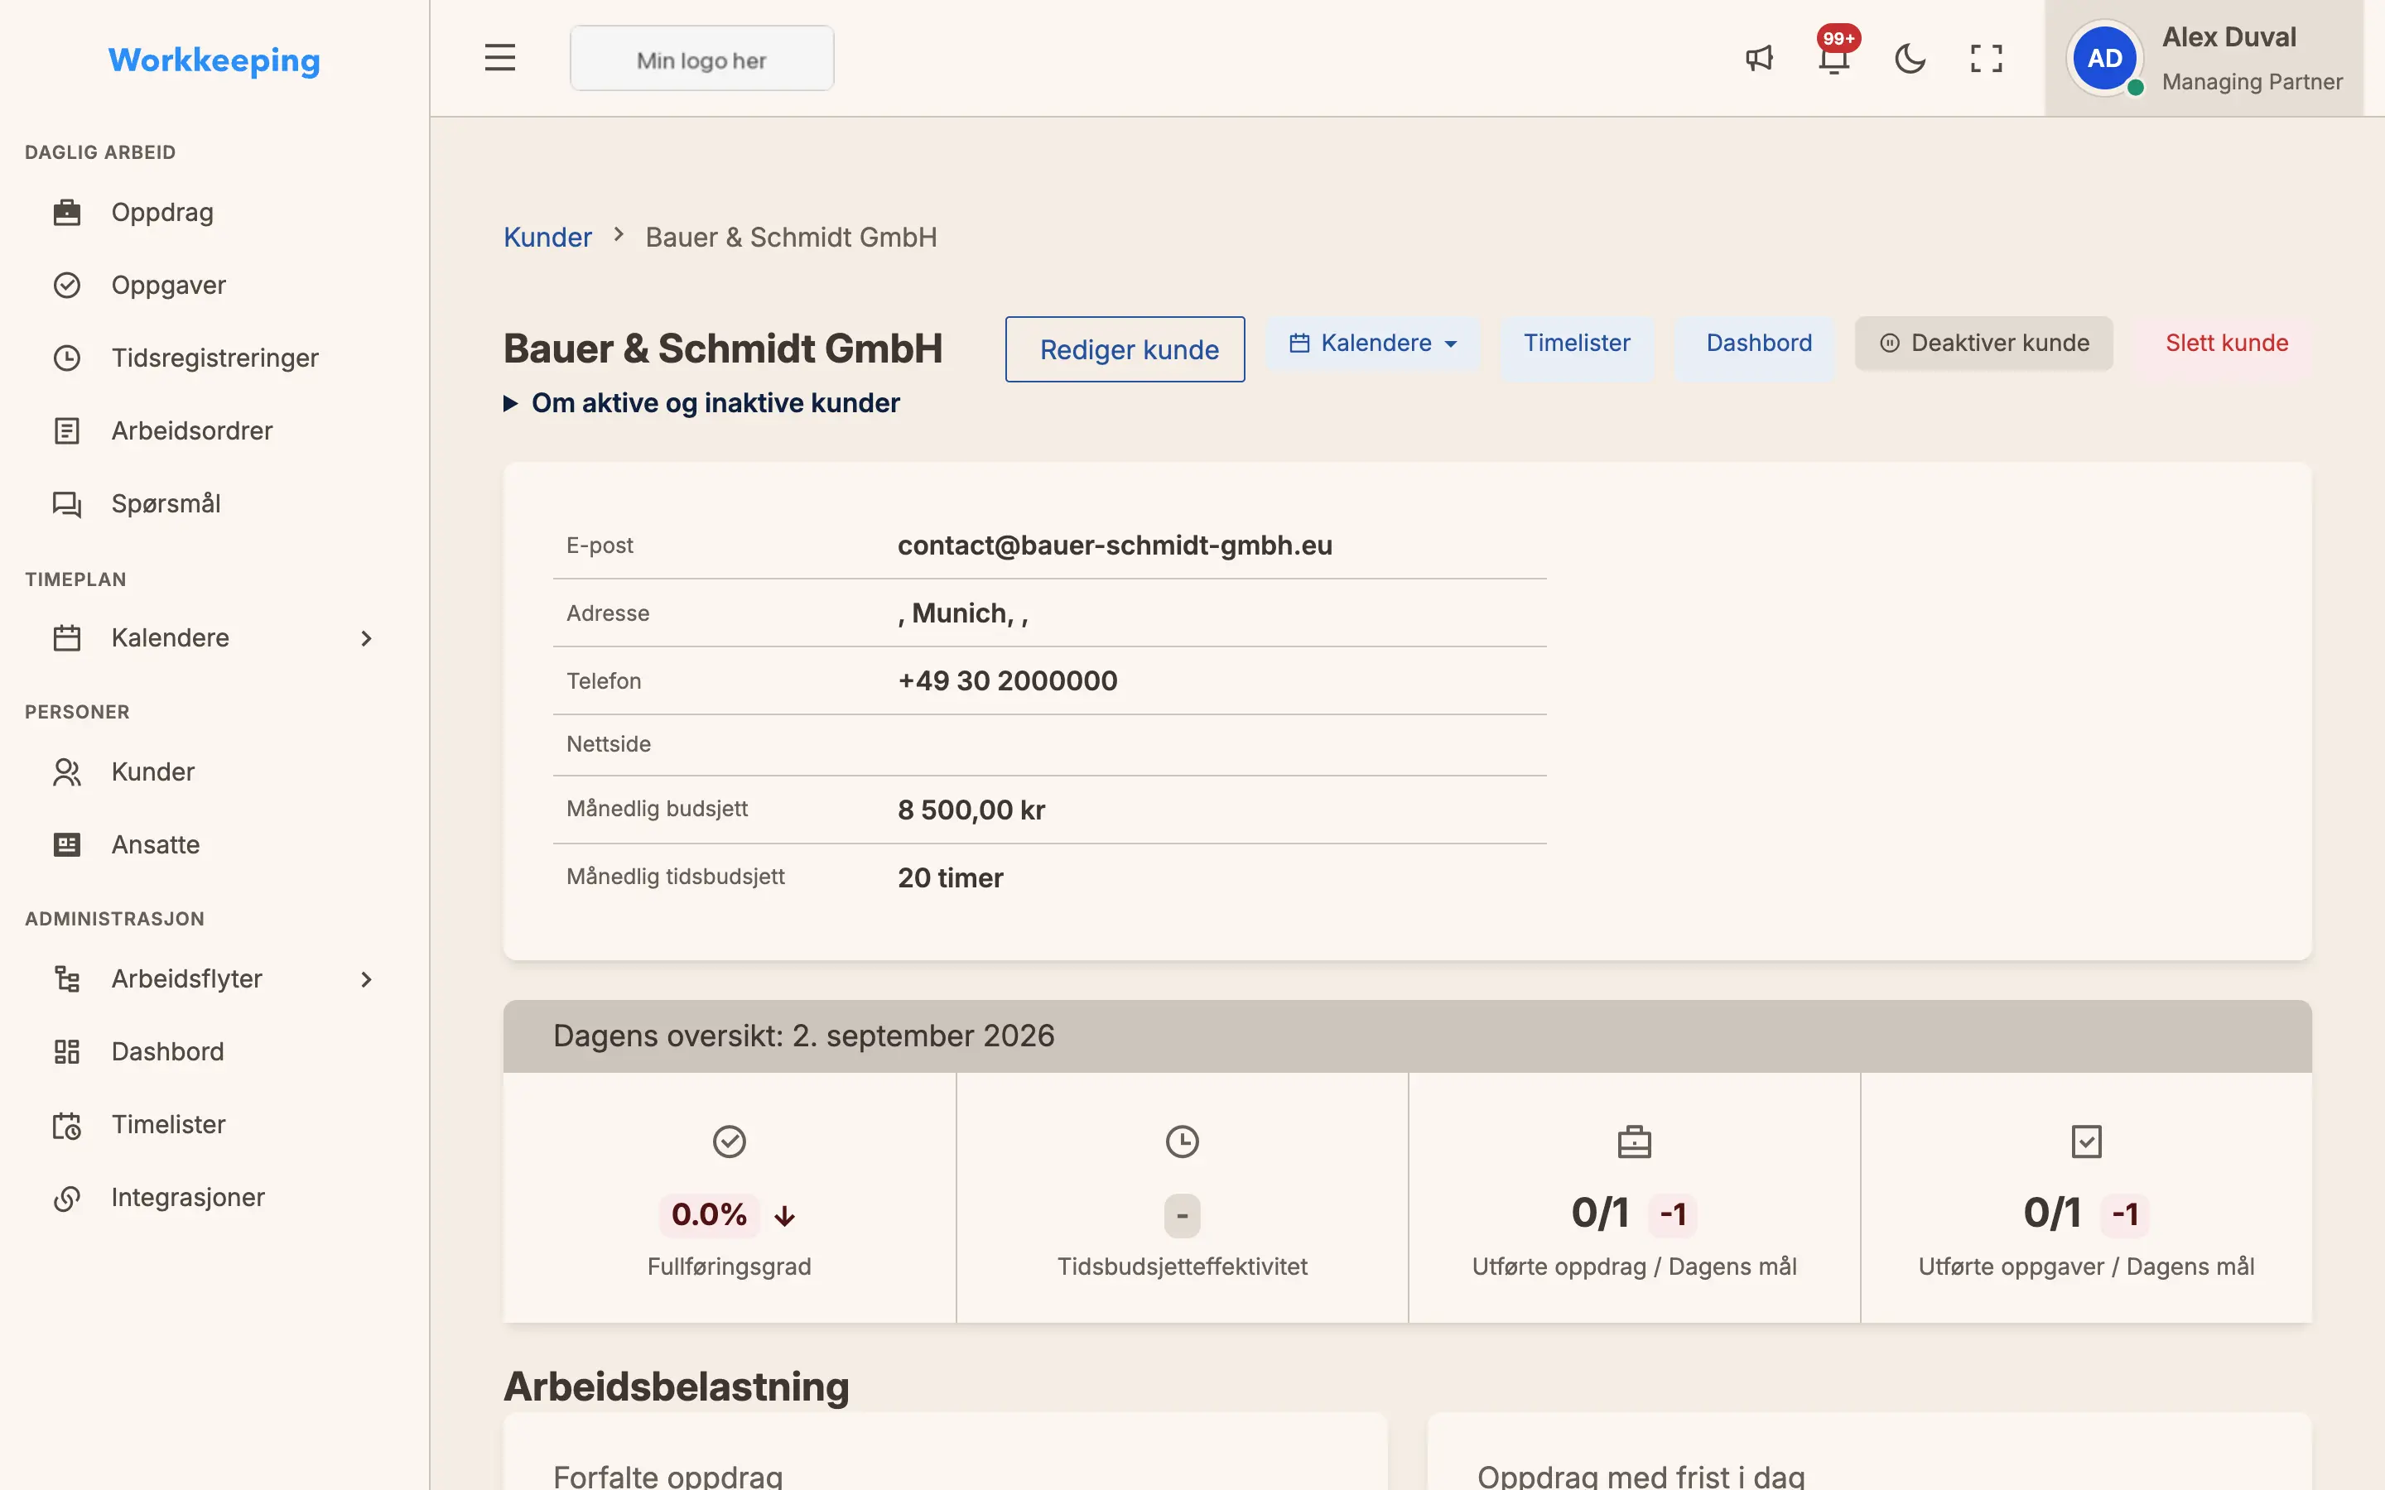Open the Kalendere dropdown button
Viewport: 2385px width, 1490px height.
coord(1373,343)
